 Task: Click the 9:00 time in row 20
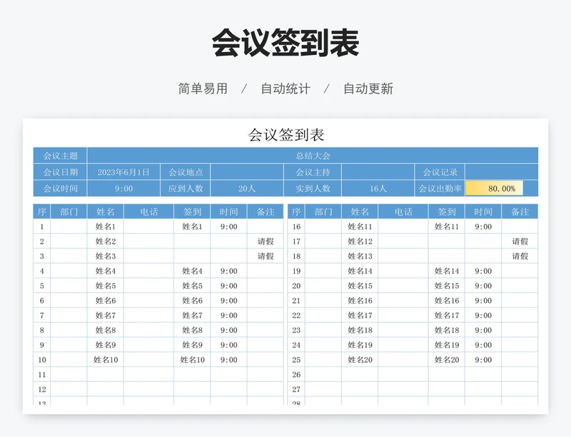483,286
